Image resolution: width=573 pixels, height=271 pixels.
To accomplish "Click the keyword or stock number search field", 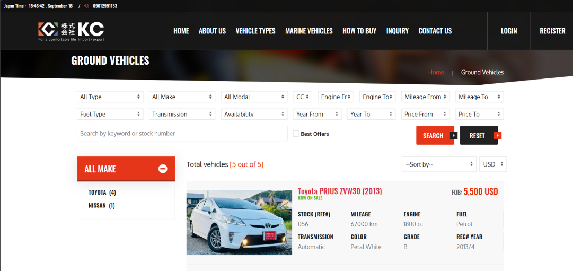I will [x=182, y=134].
